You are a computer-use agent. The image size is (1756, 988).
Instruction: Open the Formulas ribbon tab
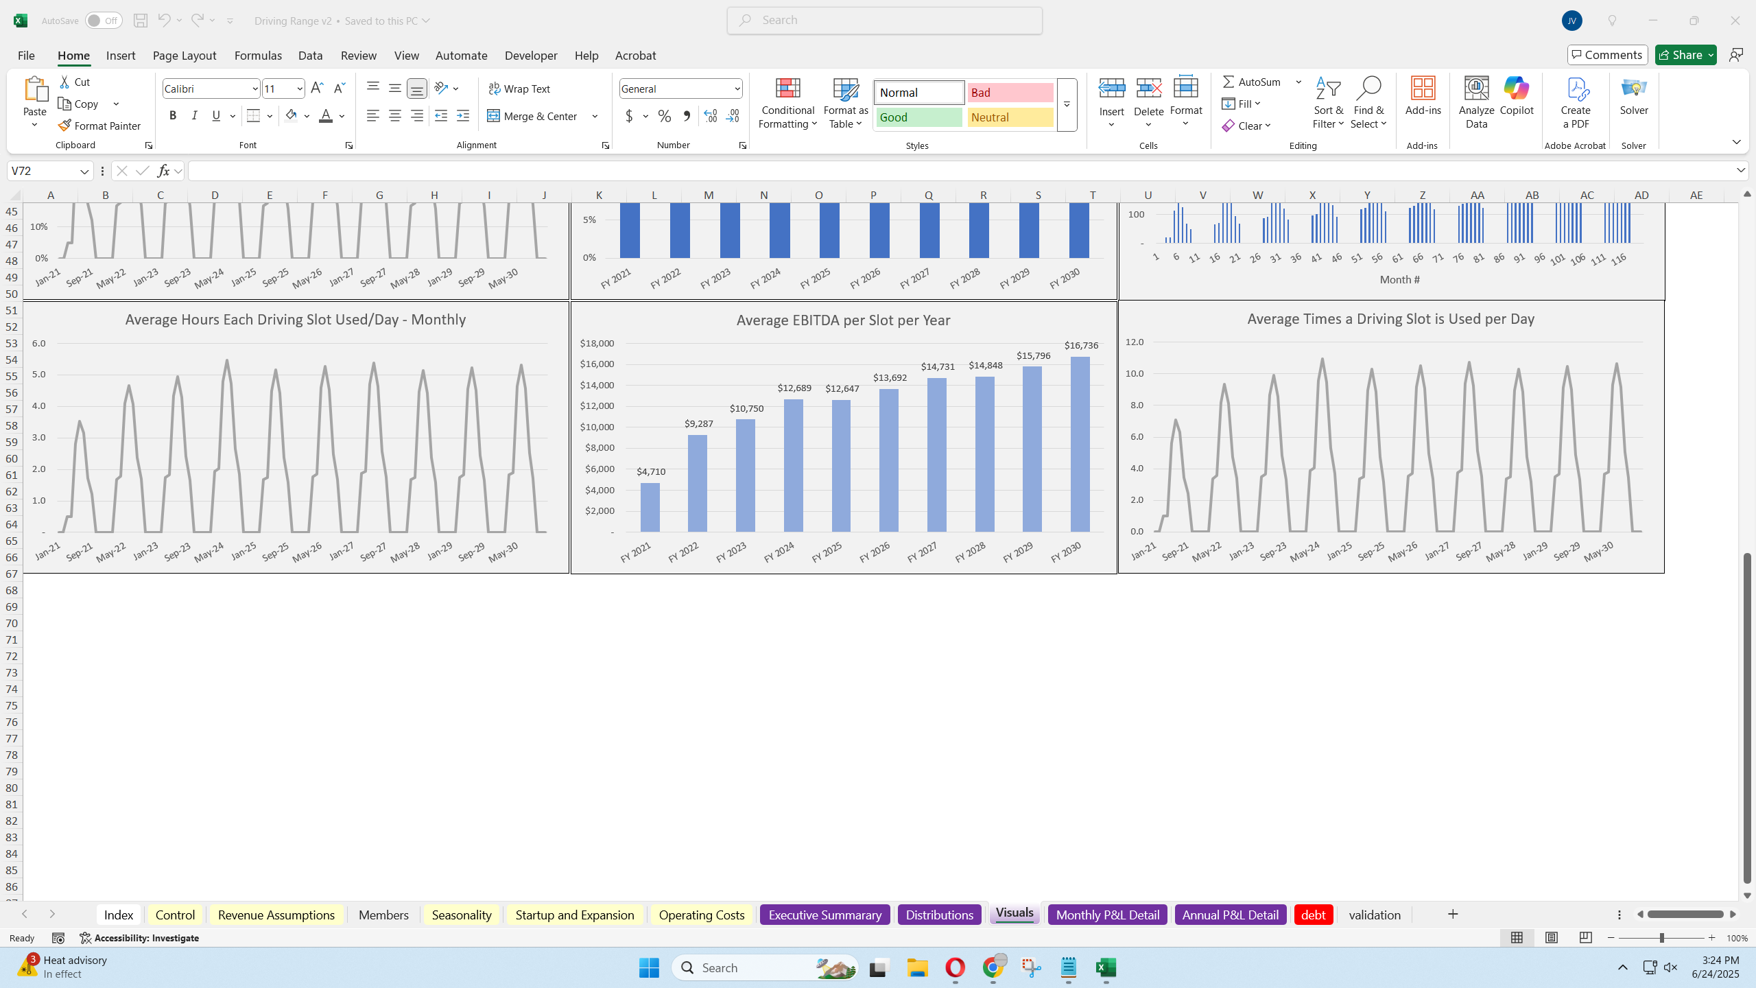(258, 56)
